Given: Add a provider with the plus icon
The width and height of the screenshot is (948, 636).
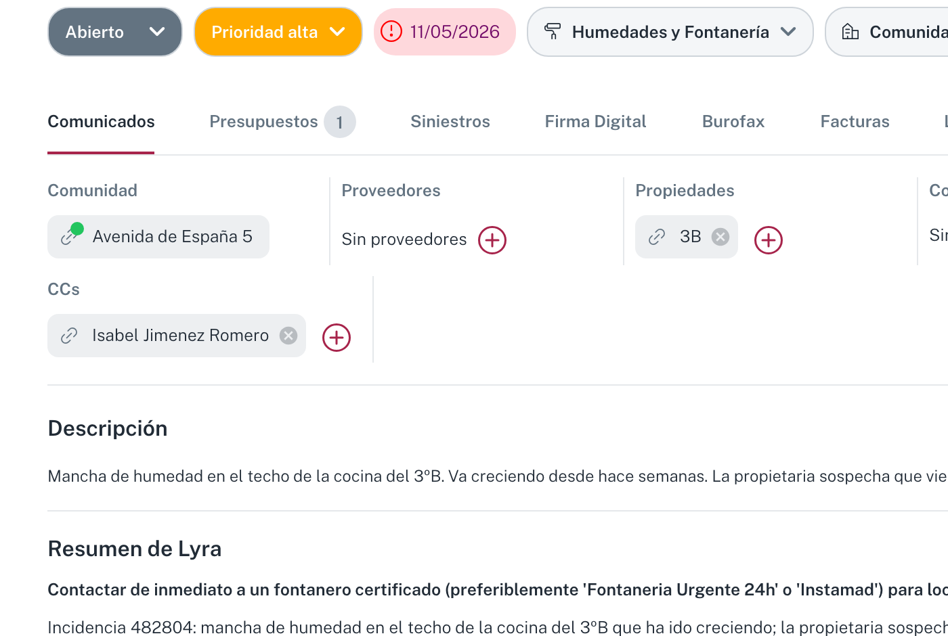Looking at the screenshot, I should click(x=492, y=240).
